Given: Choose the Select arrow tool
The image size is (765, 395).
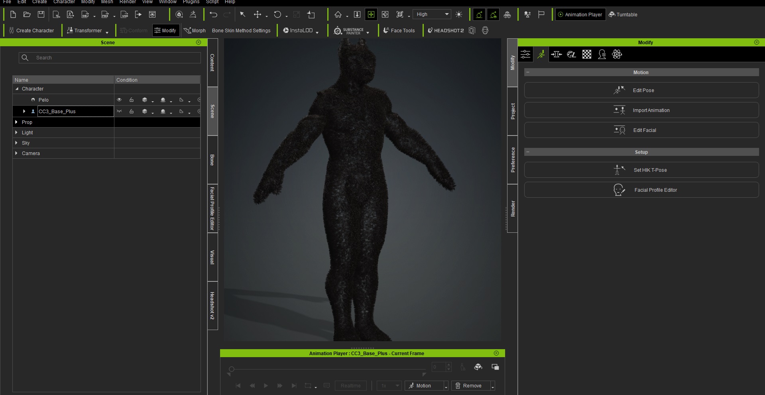Looking at the screenshot, I should pos(242,15).
